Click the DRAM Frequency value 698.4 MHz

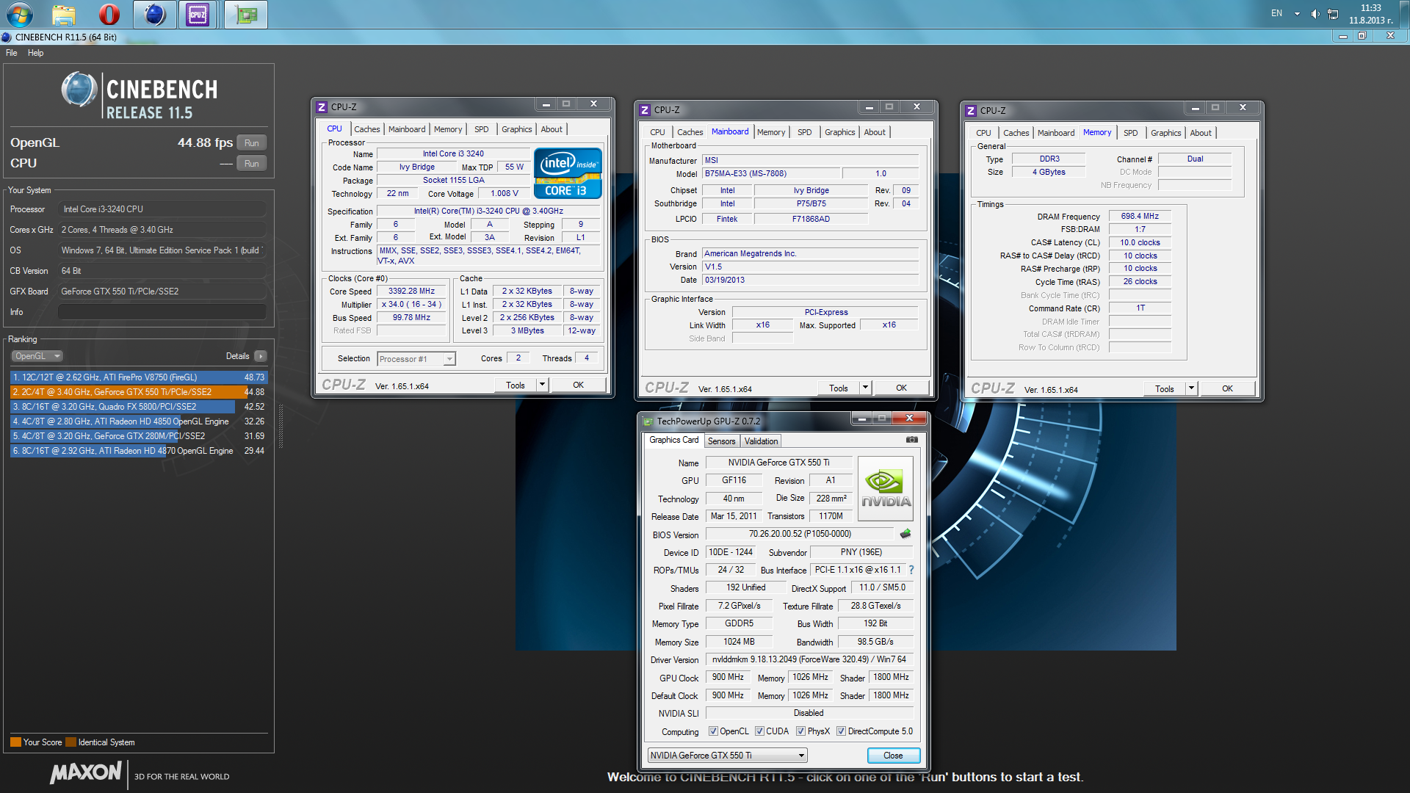click(1140, 216)
